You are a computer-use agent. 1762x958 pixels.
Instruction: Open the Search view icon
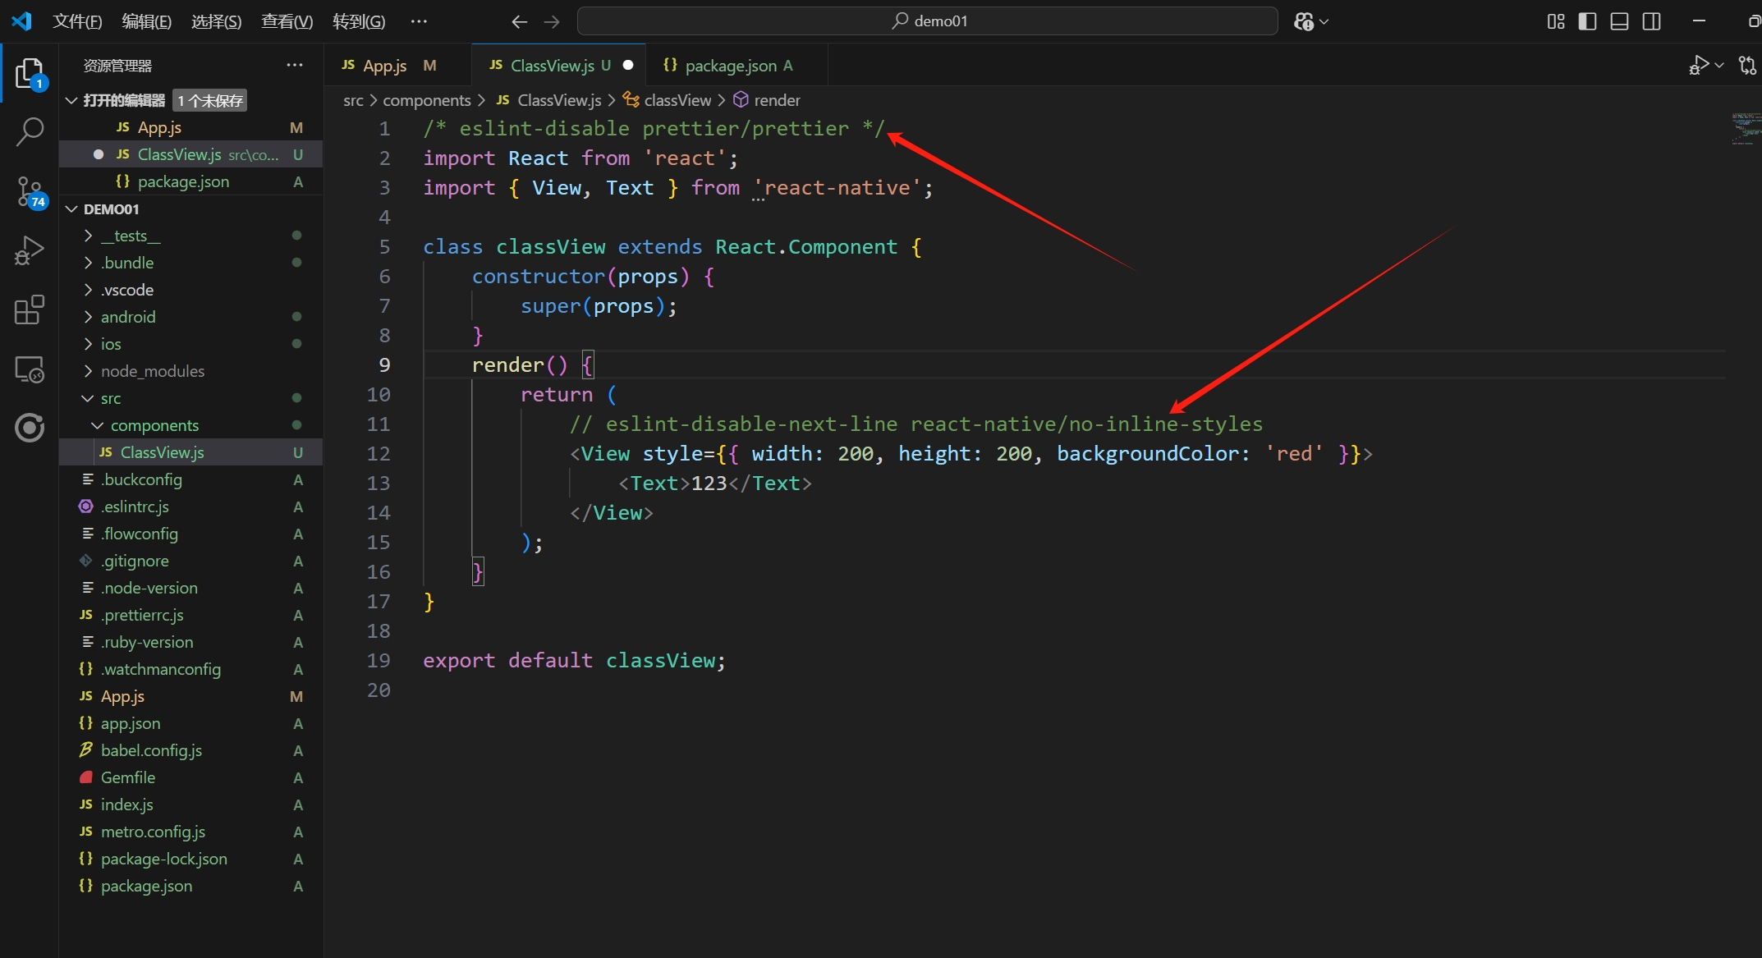pos(30,131)
